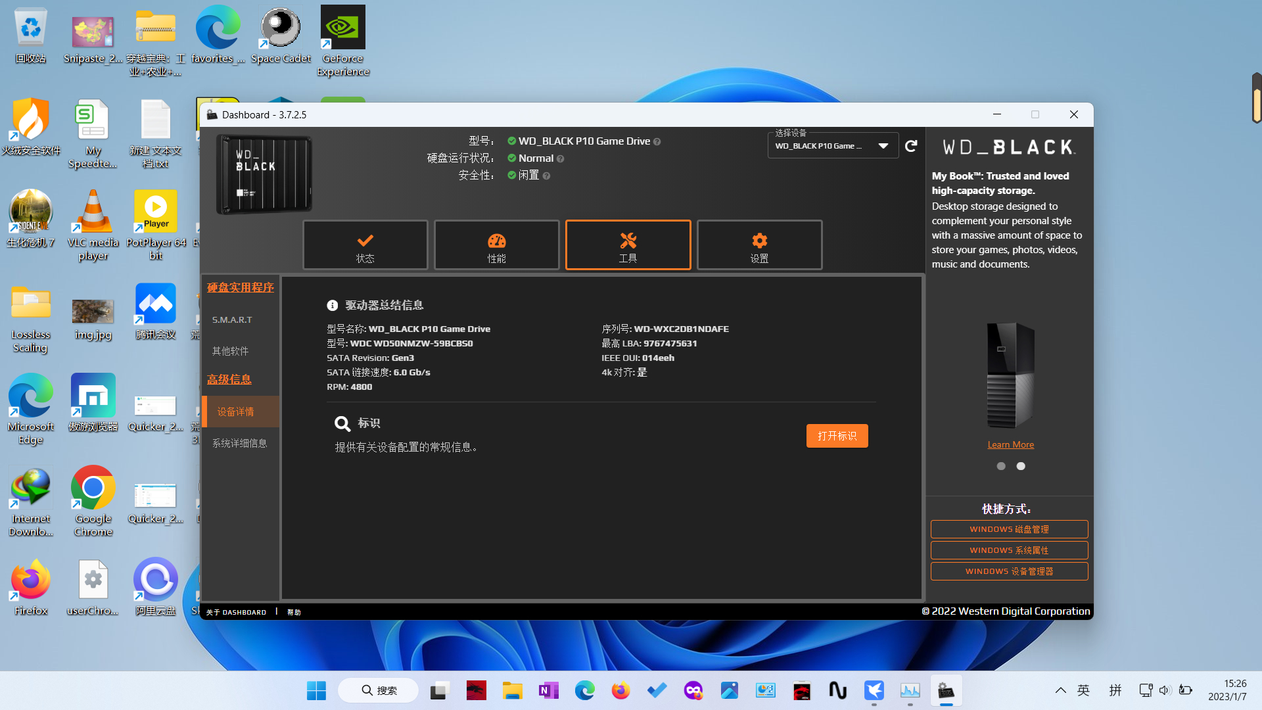
Task: Click help icon next to 闲置 security
Action: click(546, 176)
